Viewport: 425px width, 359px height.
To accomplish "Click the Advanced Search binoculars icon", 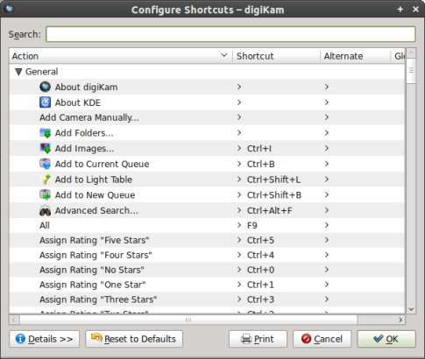I will [x=45, y=211].
